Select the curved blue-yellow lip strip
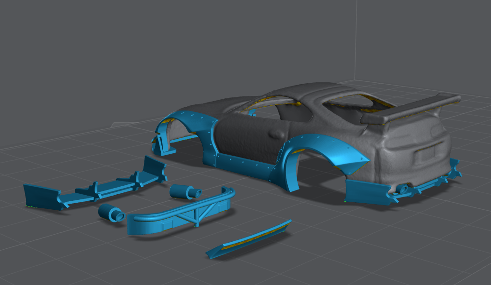 [x=249, y=239]
